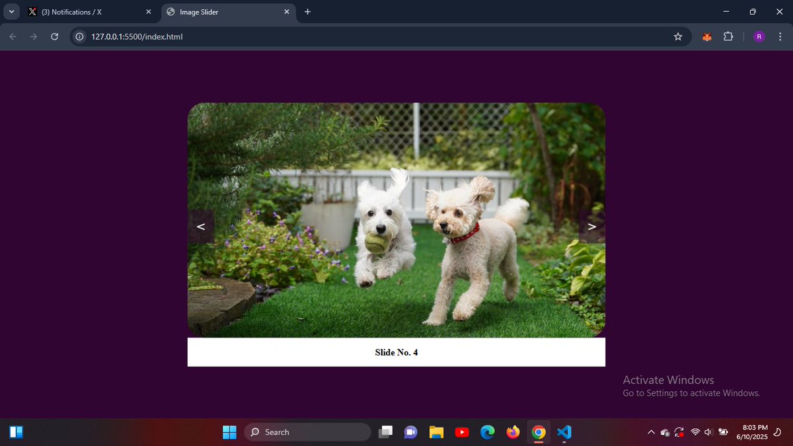
Task: Open the Chrome profile avatar R
Action: click(x=759, y=37)
